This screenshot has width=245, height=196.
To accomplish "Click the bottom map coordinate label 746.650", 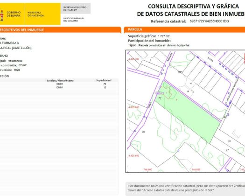I will 196,169.
